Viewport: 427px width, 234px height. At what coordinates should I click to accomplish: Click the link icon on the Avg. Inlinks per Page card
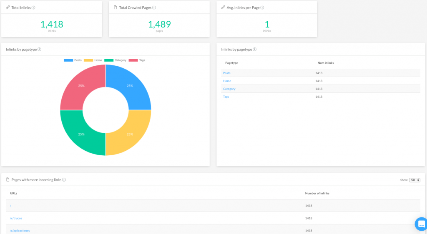[x=223, y=7]
